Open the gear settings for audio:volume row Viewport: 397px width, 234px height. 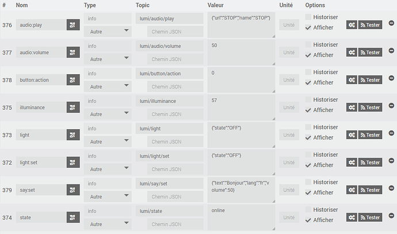coord(352,52)
